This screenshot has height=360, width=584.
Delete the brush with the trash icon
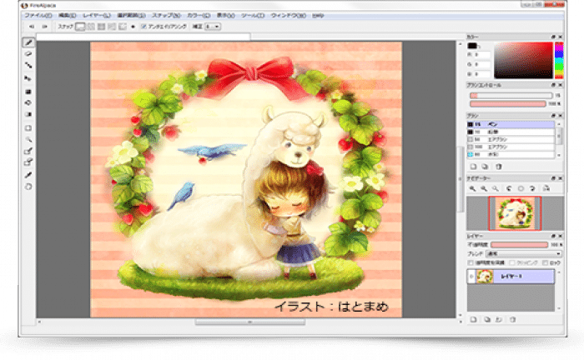click(x=499, y=167)
